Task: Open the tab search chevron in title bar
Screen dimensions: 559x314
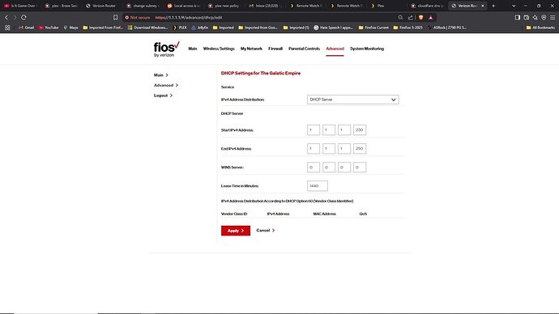Action: (x=514, y=6)
